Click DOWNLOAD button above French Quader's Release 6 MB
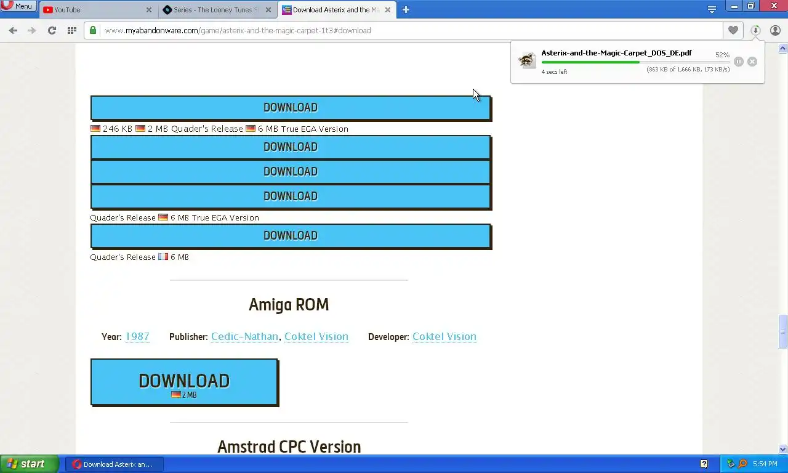The width and height of the screenshot is (788, 473). click(x=291, y=236)
